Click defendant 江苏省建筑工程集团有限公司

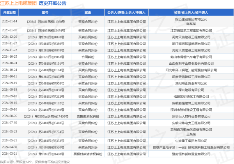tap(191, 30)
